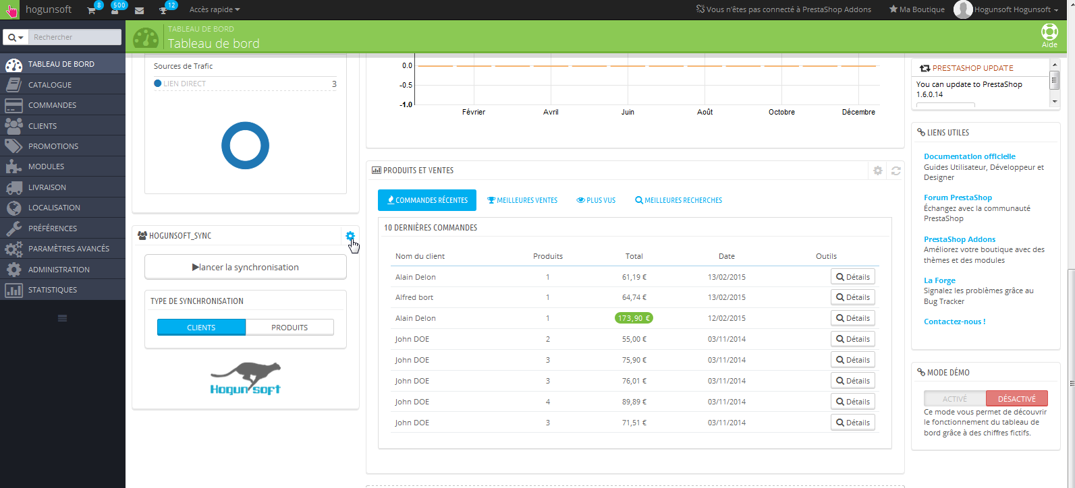Click the Rechercher search field

click(74, 37)
